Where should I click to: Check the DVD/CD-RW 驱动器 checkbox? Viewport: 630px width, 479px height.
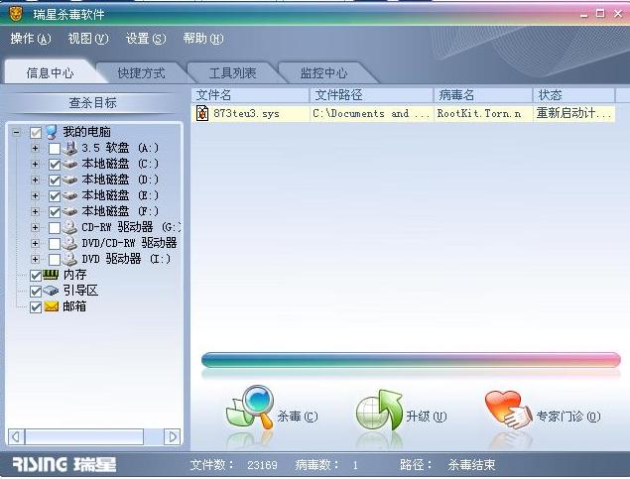55,244
